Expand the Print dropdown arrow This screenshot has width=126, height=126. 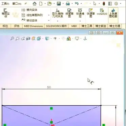pyautogui.click(x=72, y=3)
